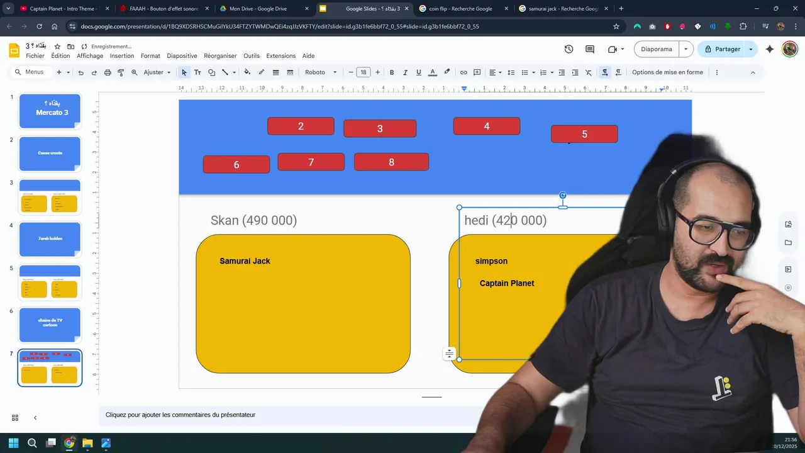Click the zoom magnifier icon

(x=134, y=72)
